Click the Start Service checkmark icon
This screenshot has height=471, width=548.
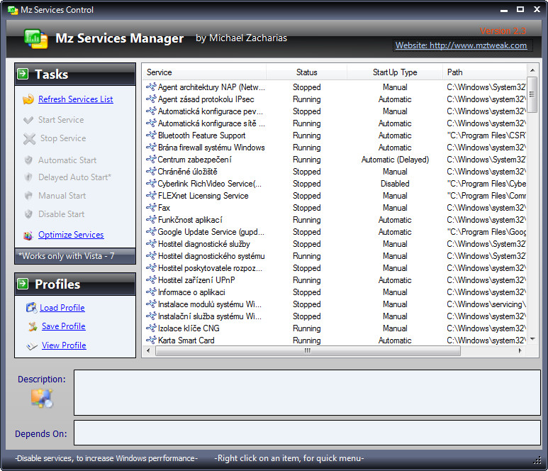click(28, 120)
